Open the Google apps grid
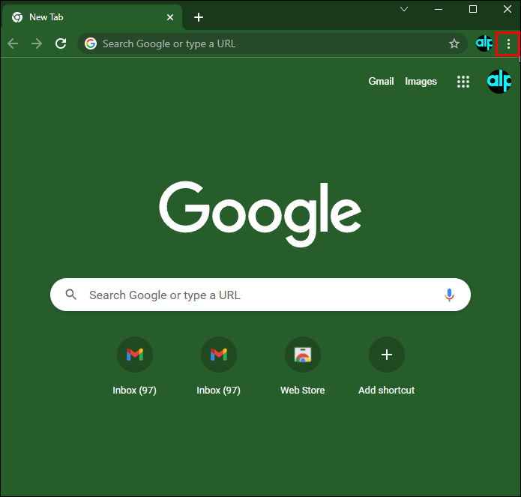Screen dimensions: 521x497 click(x=463, y=82)
